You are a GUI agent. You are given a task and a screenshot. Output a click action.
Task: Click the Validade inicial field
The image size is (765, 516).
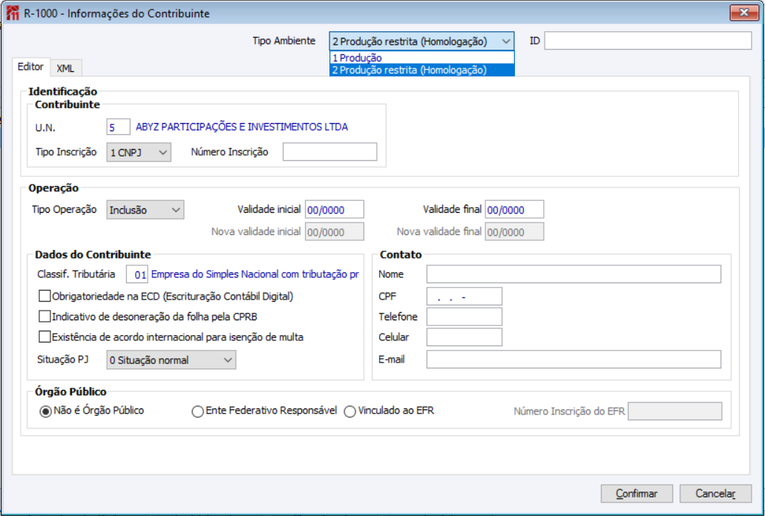point(334,210)
